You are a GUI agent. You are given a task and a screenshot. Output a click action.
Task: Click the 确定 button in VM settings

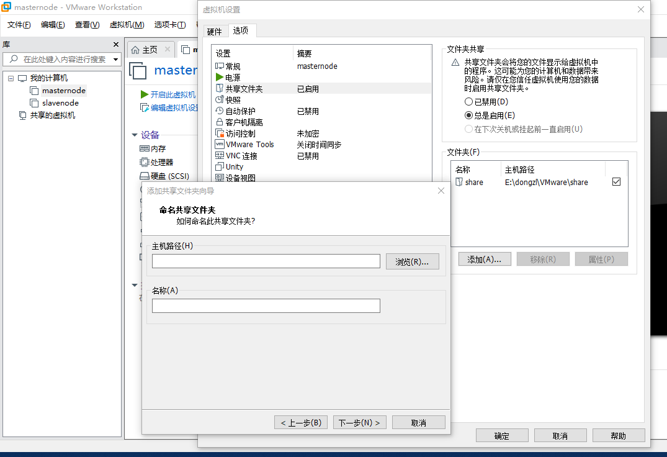[502, 436]
